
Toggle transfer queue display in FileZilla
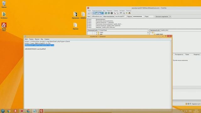coord(102,13)
